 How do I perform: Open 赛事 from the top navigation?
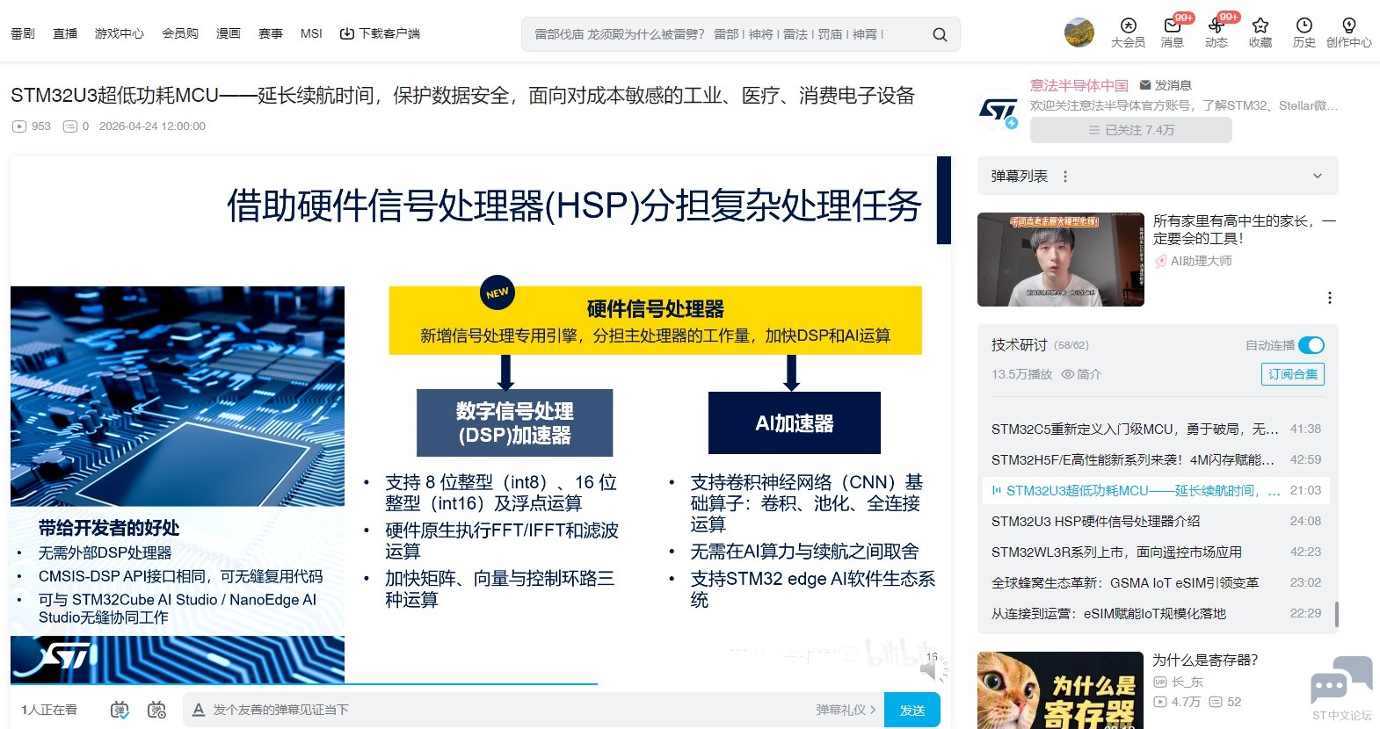click(271, 33)
